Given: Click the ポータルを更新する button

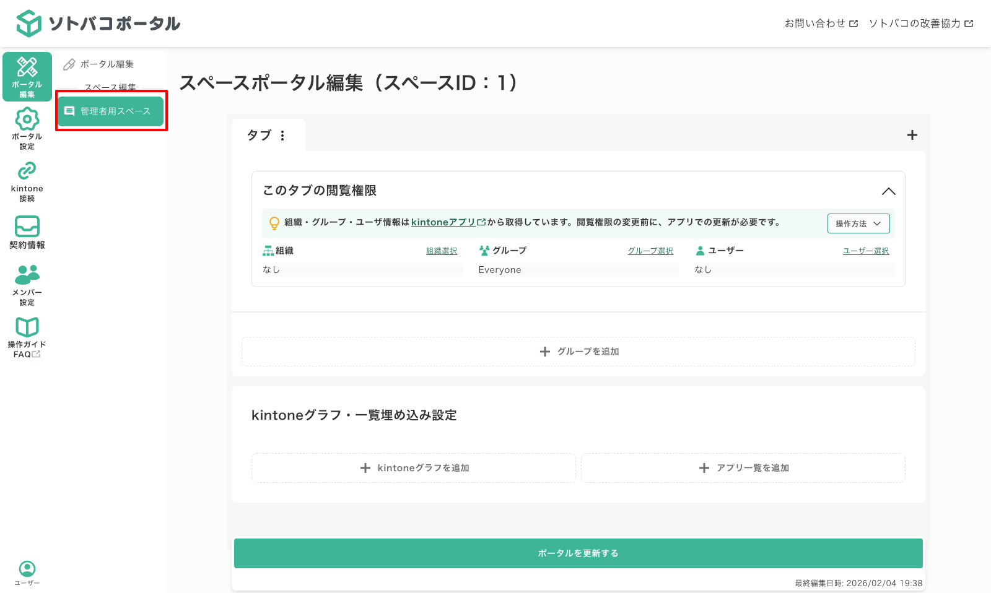Looking at the screenshot, I should click(577, 553).
